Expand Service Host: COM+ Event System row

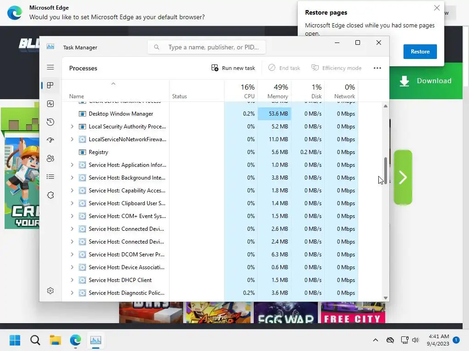coord(72,216)
